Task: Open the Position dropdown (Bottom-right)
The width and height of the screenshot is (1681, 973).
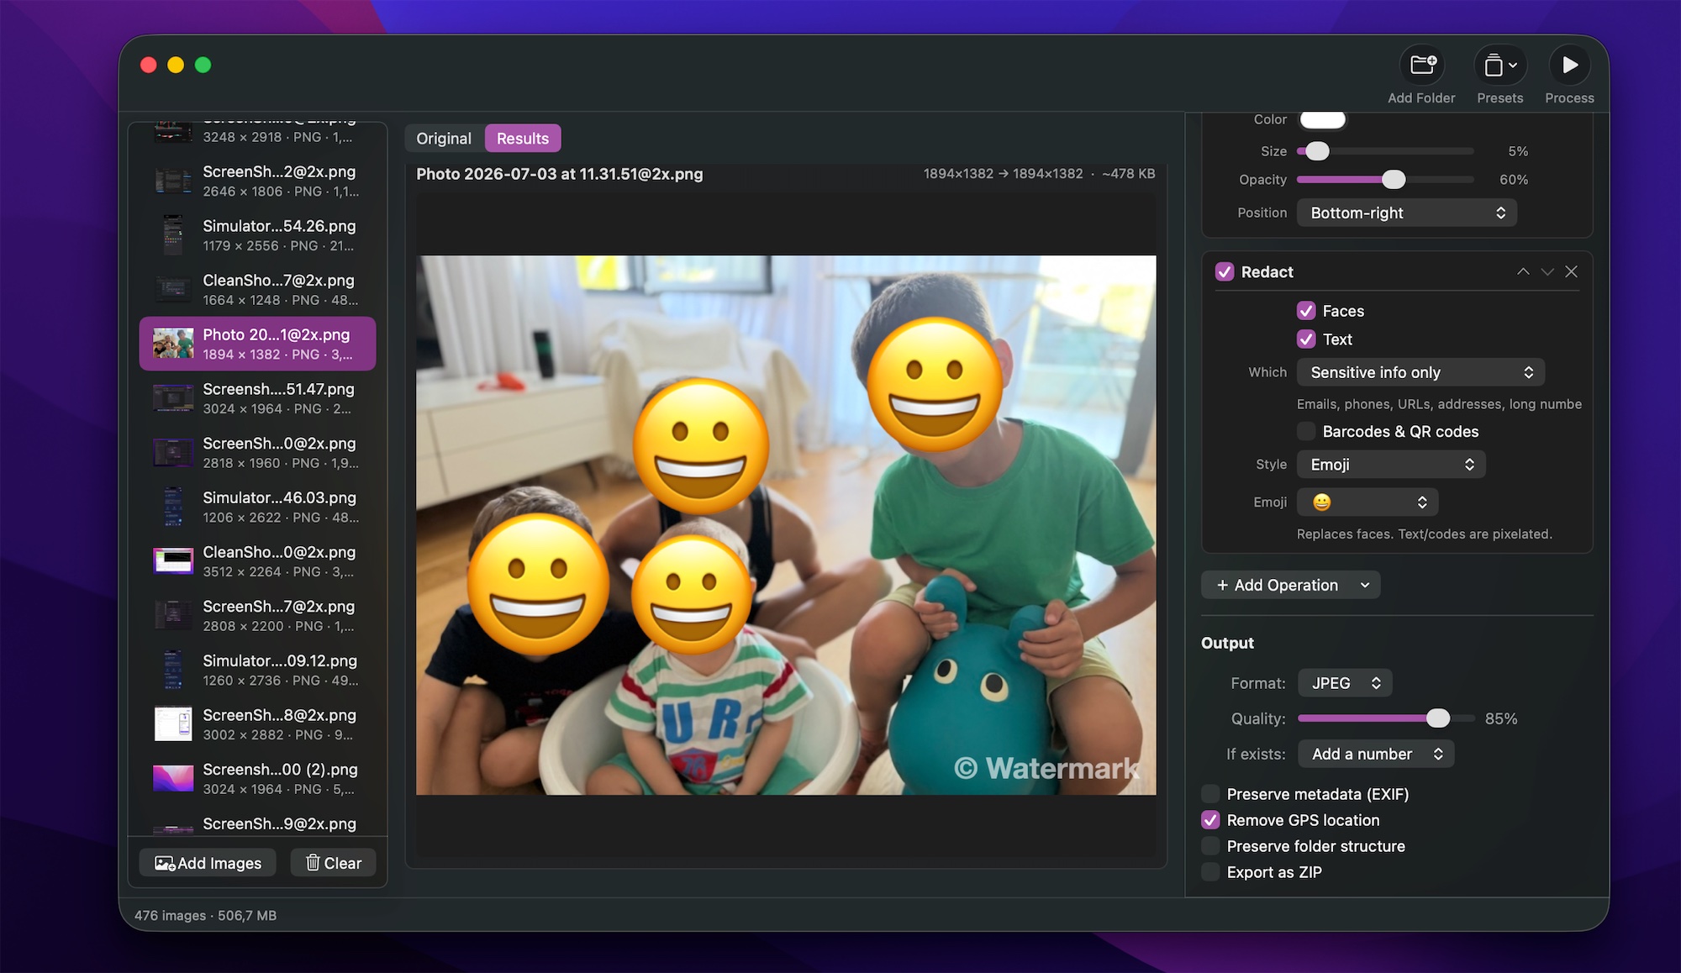Action: [1407, 213]
